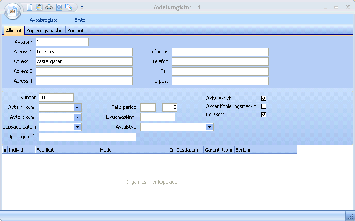Screen dimensions: 355x221
Task: Click the grid selector icon beside Individ
Action: coord(5,150)
